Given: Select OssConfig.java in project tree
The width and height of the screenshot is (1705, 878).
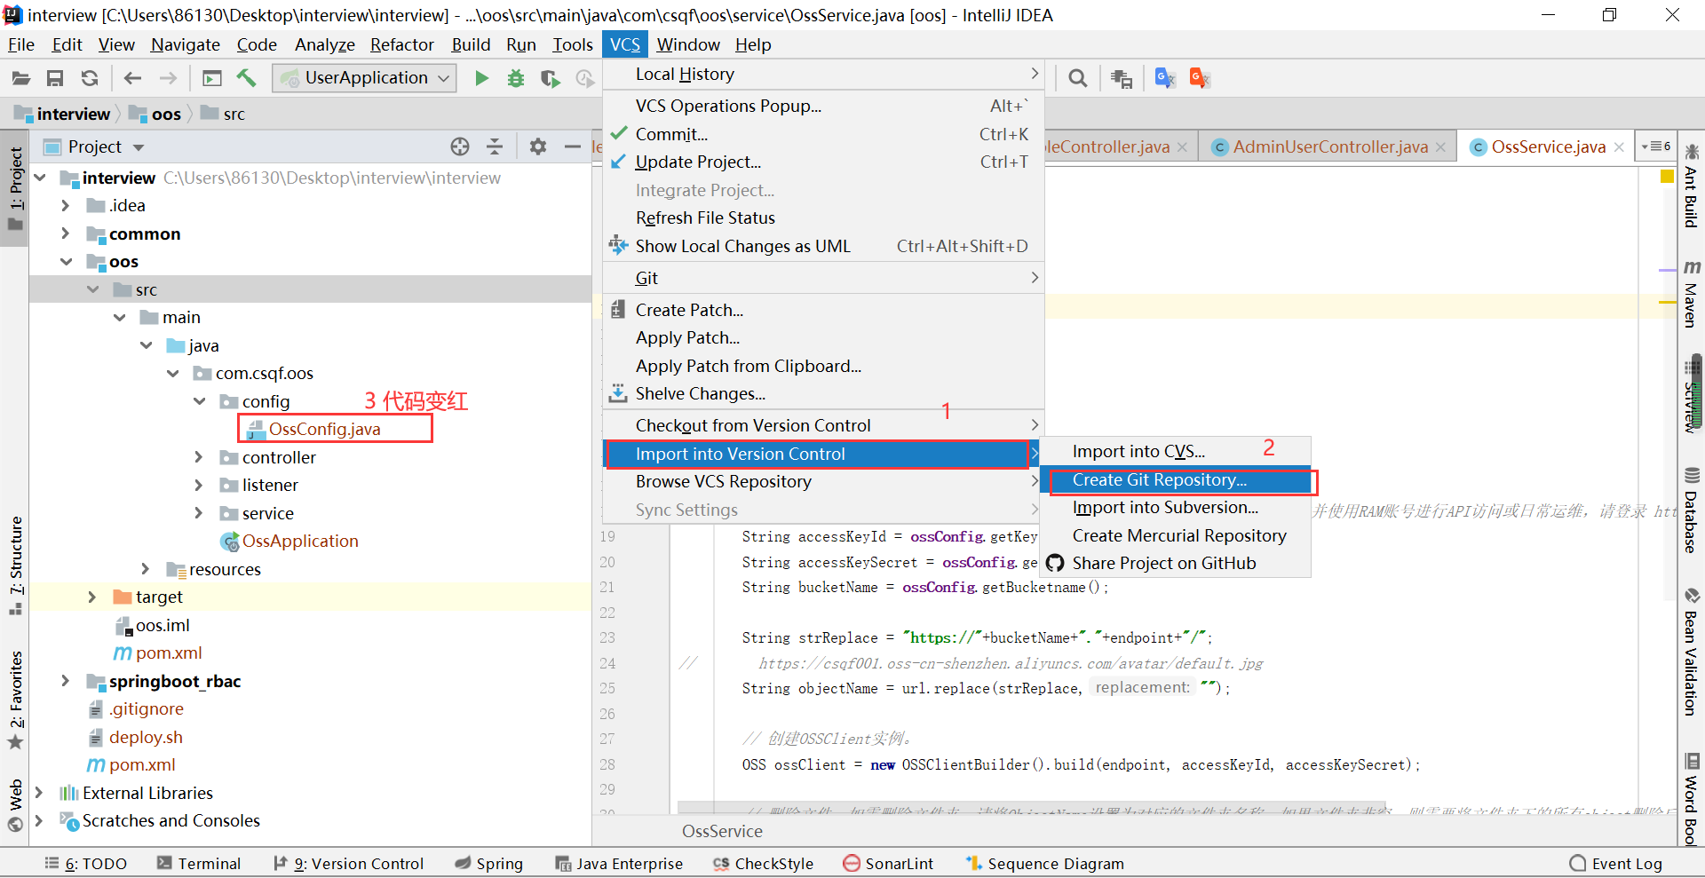Looking at the screenshot, I should click(325, 430).
